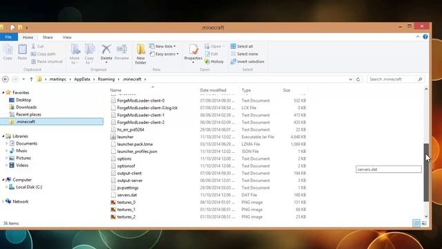Click the scrollbar up arrow
The image size is (442, 249).
click(x=426, y=89)
